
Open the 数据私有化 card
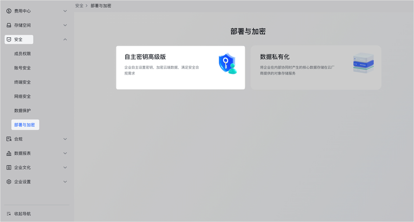tap(316, 67)
